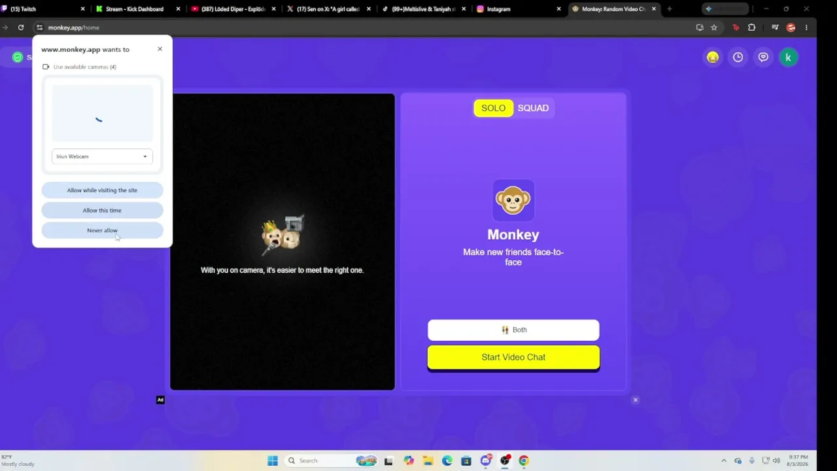The width and height of the screenshot is (837, 471).
Task: Open Discord from the taskbar
Action: click(x=486, y=461)
